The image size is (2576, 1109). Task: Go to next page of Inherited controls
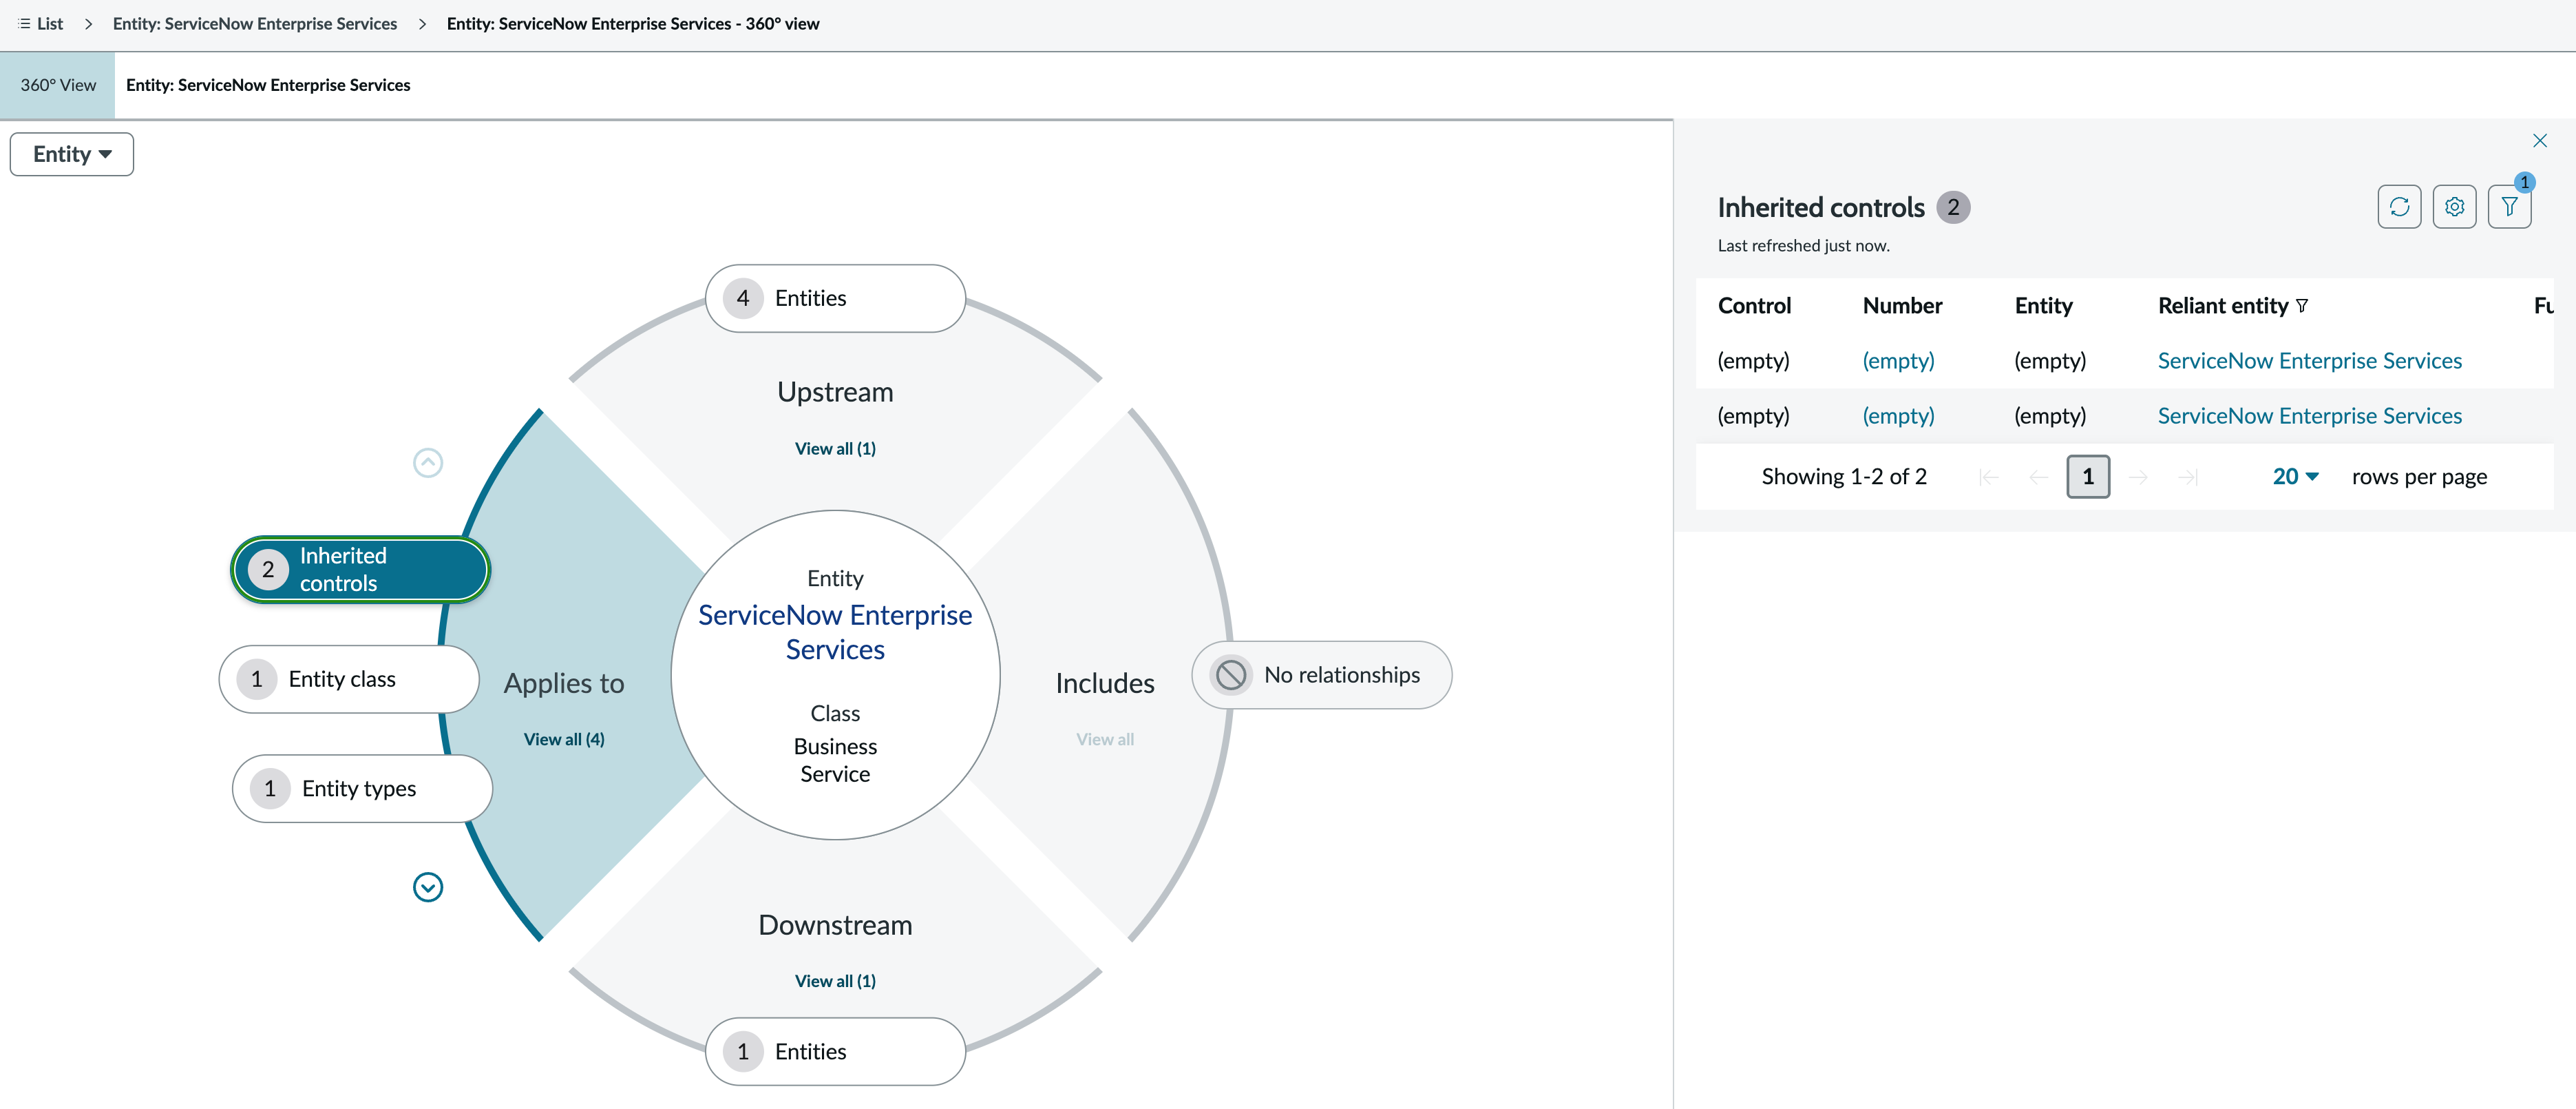[x=2139, y=477]
